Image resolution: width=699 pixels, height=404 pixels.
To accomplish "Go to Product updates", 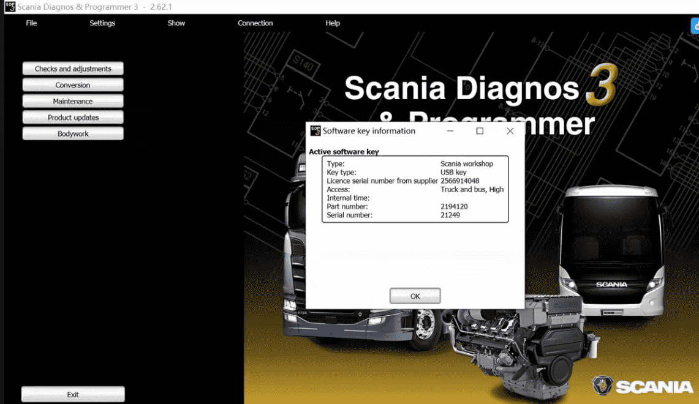I will click(x=73, y=118).
